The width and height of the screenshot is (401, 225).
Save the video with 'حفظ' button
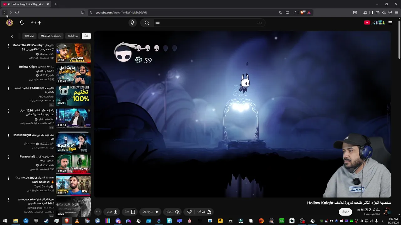click(x=130, y=212)
